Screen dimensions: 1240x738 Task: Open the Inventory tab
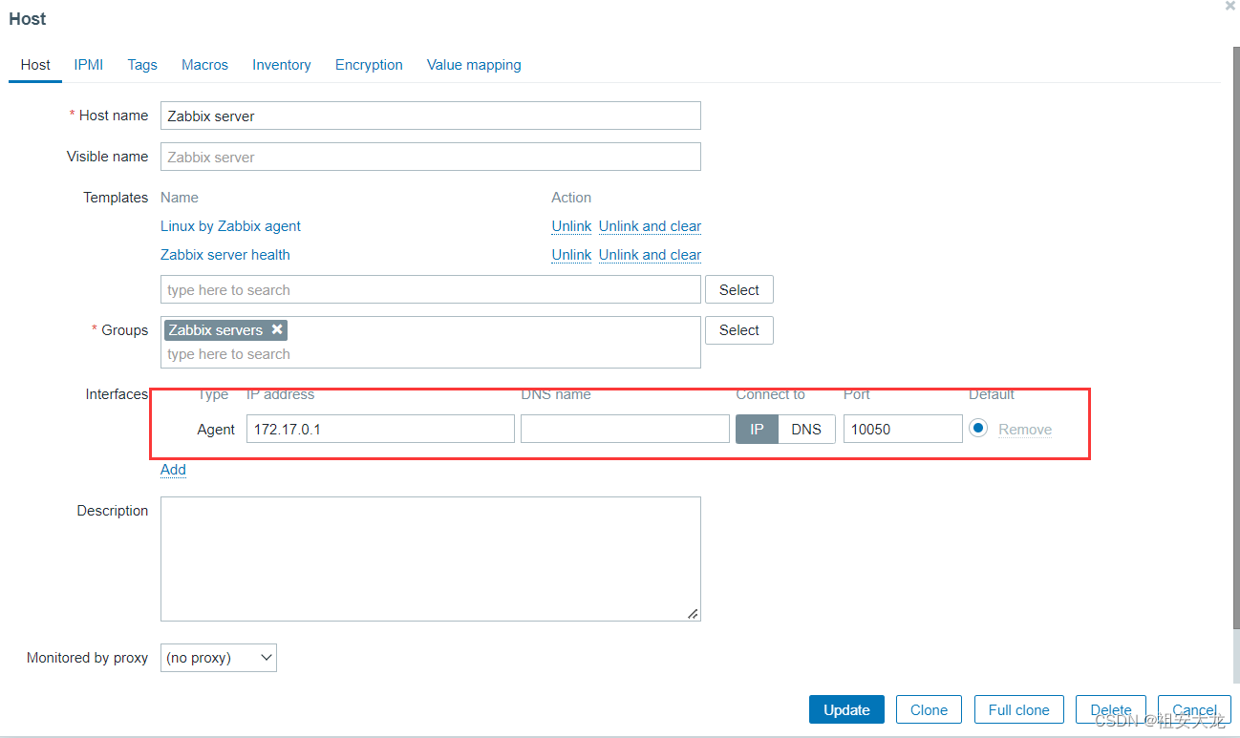(282, 65)
